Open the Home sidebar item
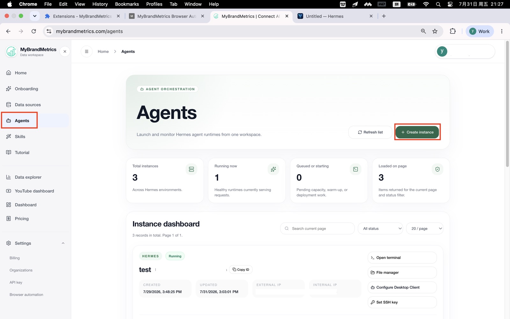Image resolution: width=510 pixels, height=319 pixels. (21, 73)
